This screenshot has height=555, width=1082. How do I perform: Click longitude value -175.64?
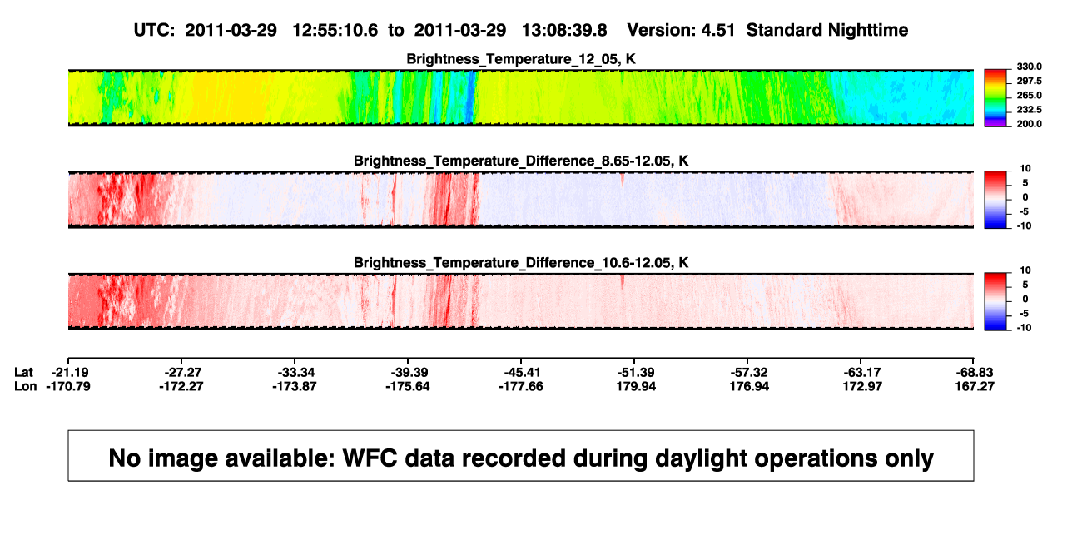pos(409,386)
